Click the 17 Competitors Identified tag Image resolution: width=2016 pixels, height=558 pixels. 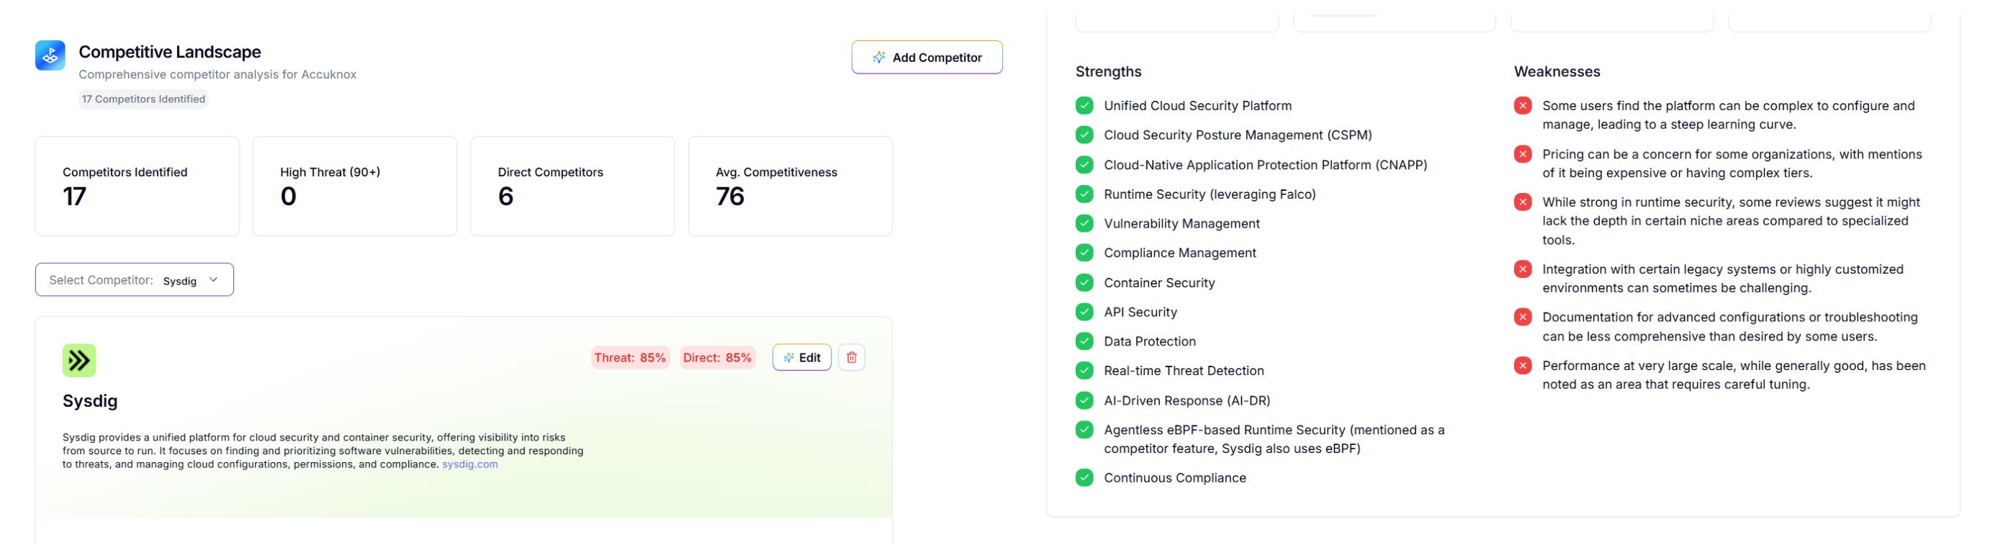[143, 99]
